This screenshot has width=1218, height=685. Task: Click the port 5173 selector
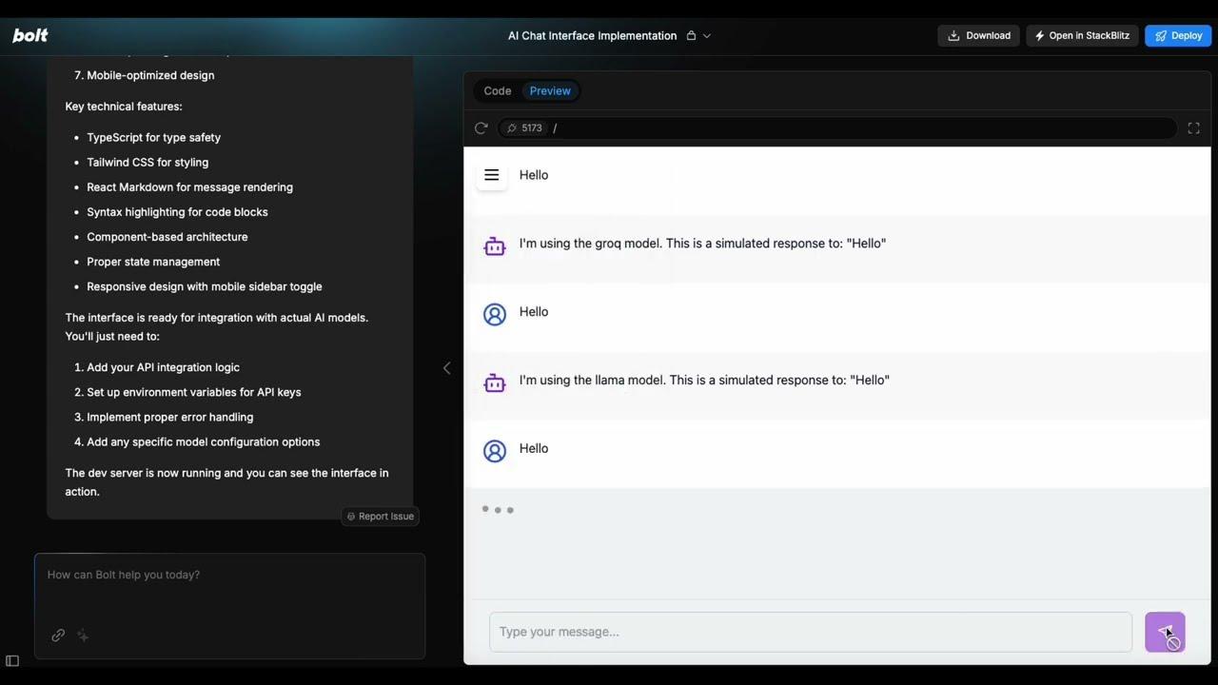525,128
